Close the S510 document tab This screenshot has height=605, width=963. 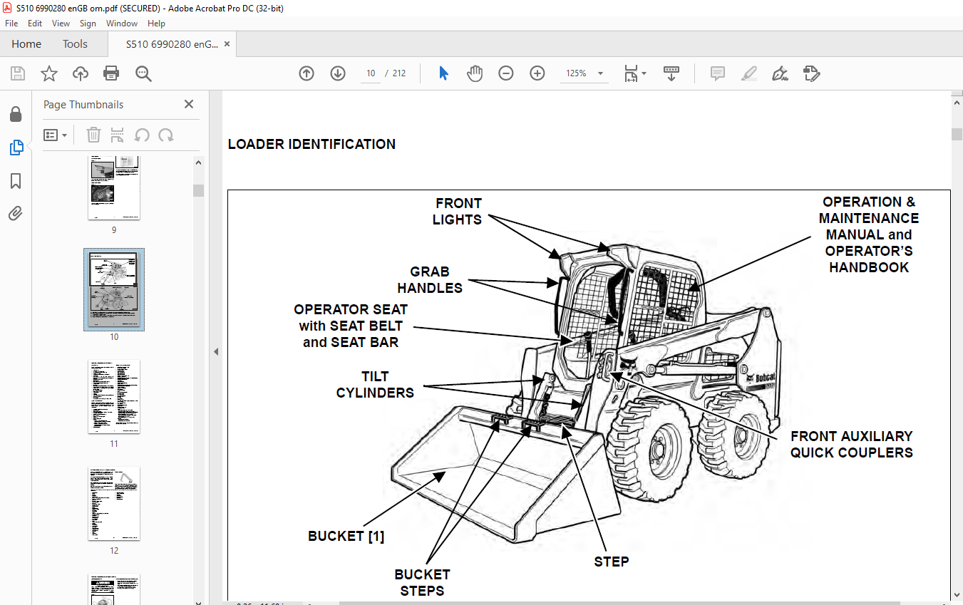click(227, 44)
